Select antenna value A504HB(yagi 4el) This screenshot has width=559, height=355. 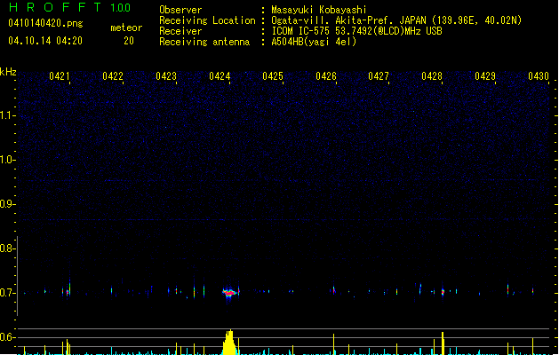(x=314, y=42)
